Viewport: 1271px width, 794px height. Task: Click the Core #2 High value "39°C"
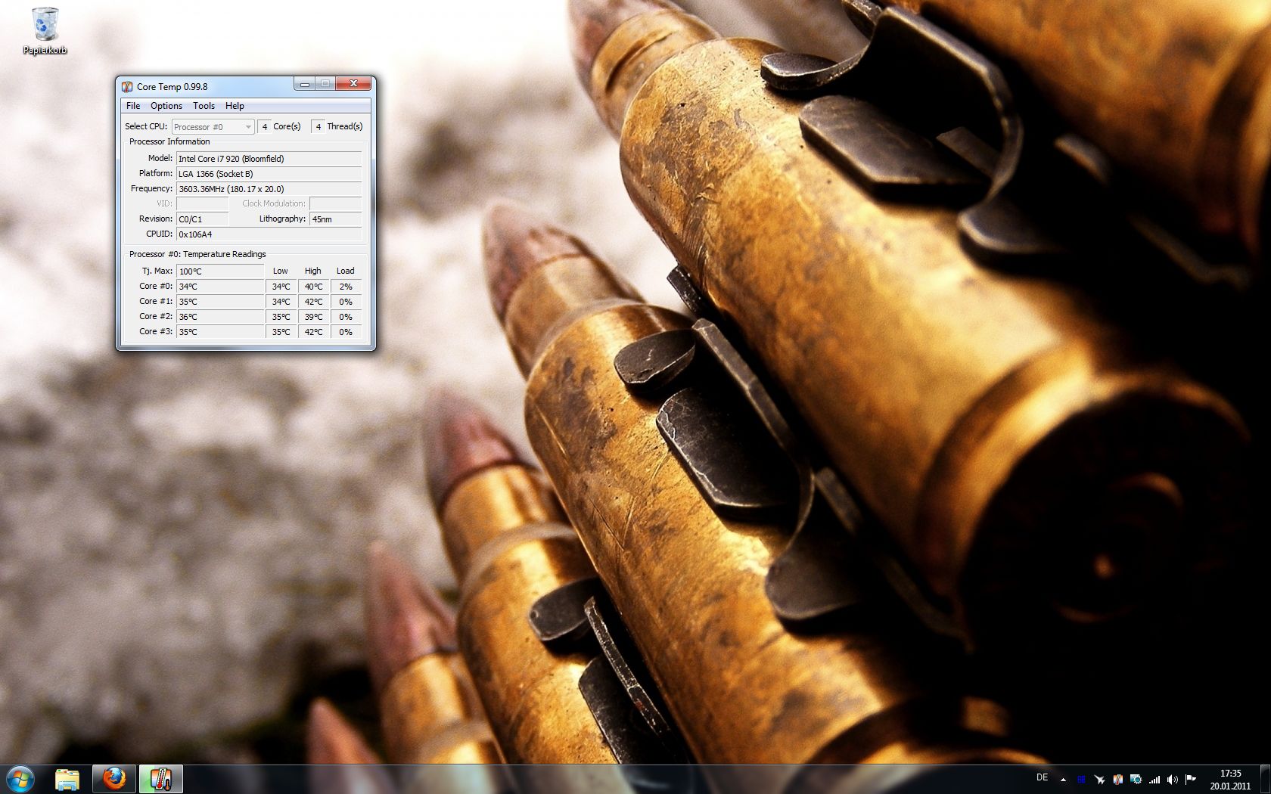coord(313,317)
